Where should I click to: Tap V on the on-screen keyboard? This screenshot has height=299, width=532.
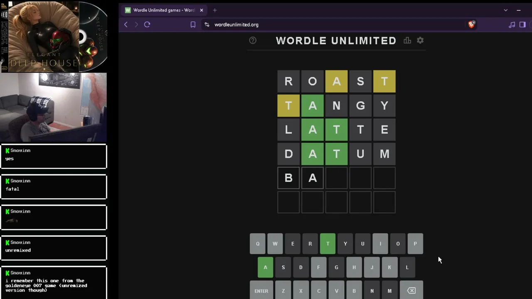coord(337,291)
